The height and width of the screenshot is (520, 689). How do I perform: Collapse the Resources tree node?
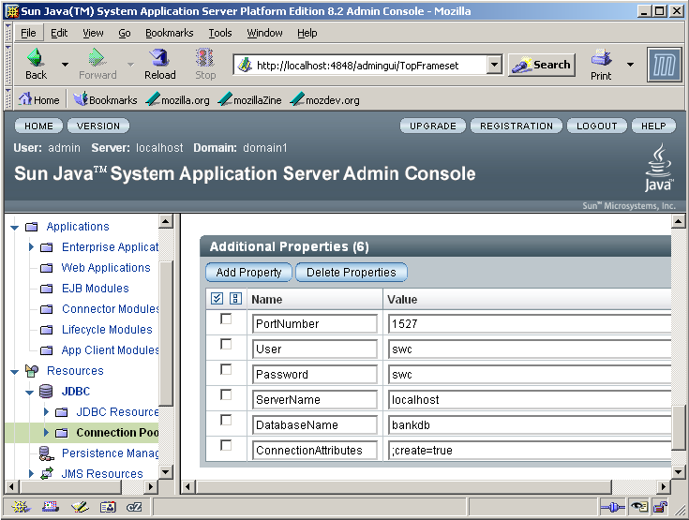[15, 372]
